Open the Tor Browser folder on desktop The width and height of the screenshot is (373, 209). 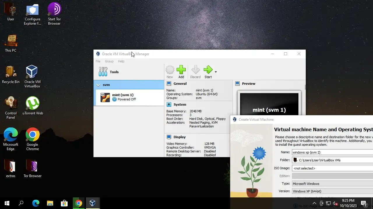(32, 169)
